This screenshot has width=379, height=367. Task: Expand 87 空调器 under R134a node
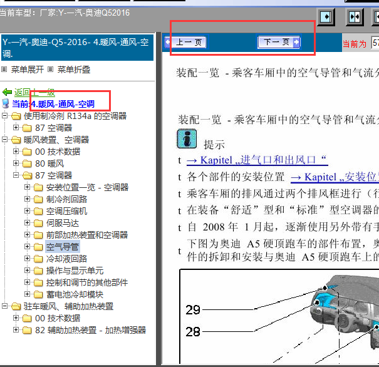pyautogui.click(x=16, y=127)
